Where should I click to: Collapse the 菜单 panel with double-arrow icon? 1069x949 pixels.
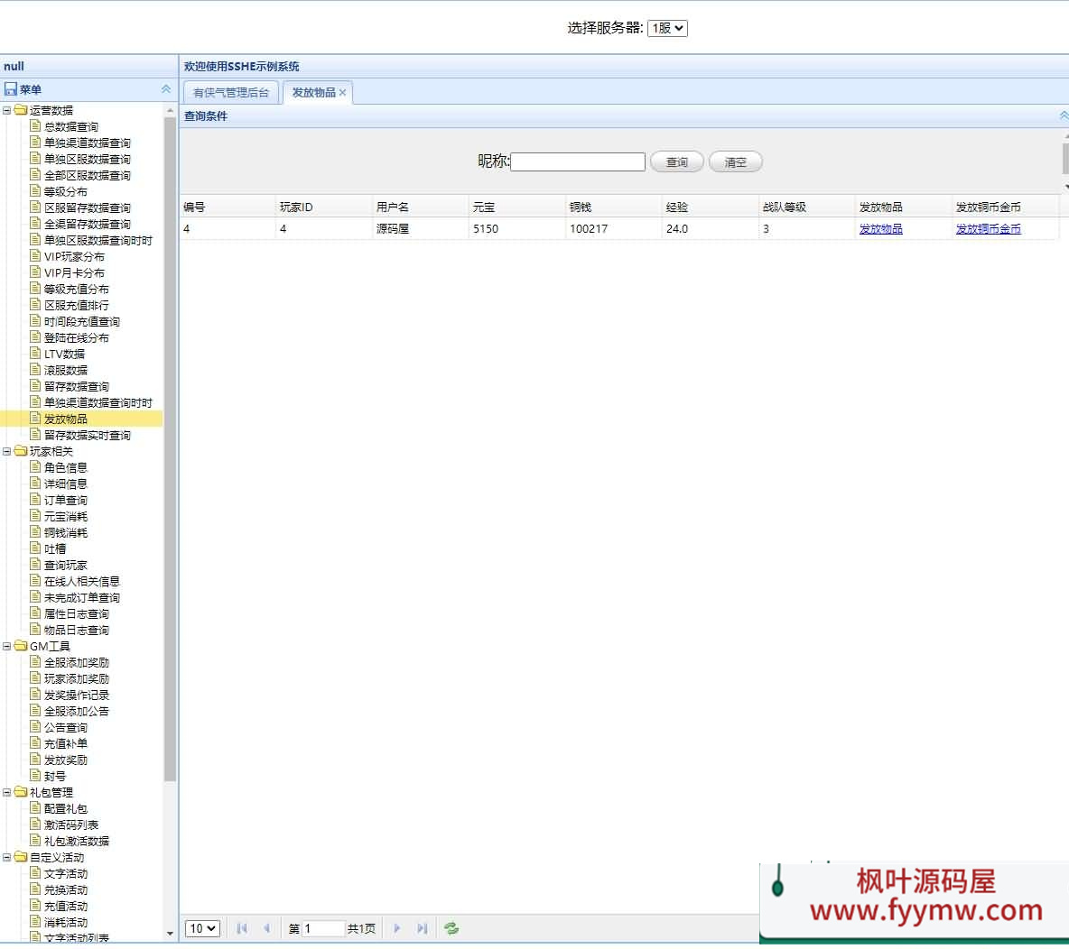(x=166, y=89)
